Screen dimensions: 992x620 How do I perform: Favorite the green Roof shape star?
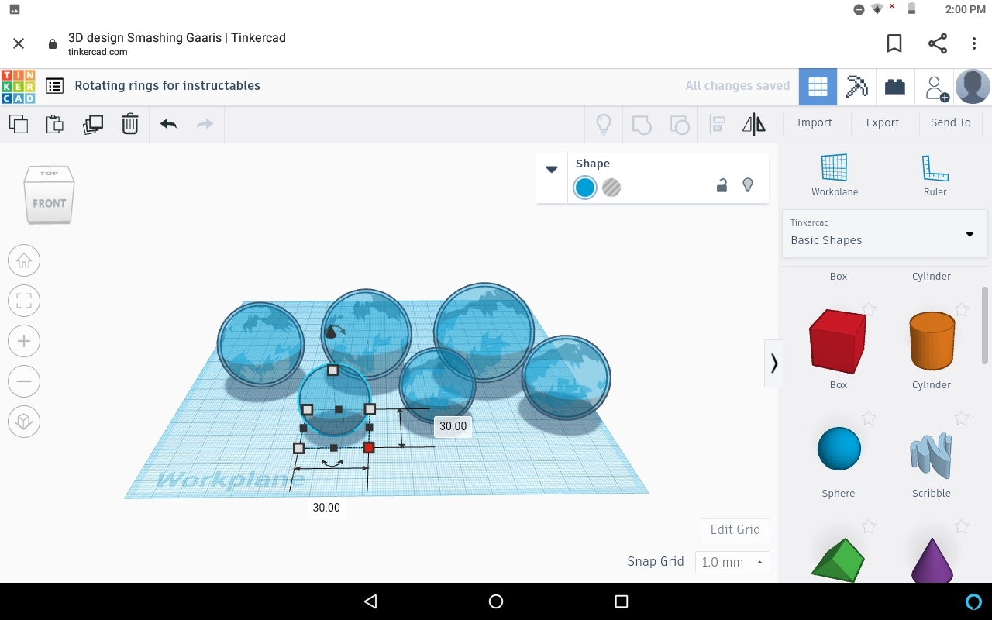(869, 527)
